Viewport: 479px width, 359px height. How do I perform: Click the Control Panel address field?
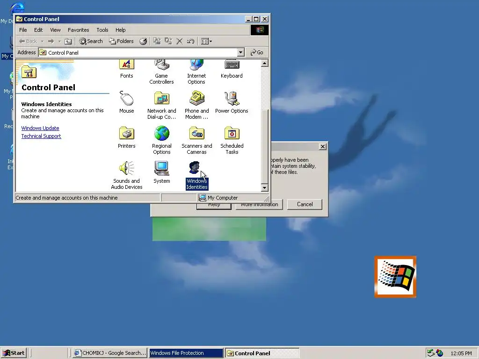[x=138, y=52]
